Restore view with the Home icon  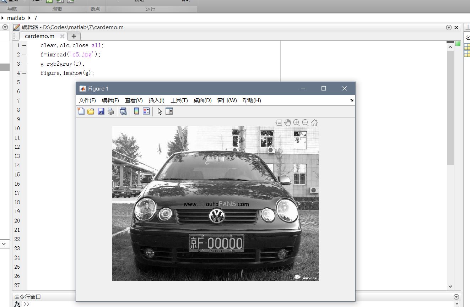[314, 122]
